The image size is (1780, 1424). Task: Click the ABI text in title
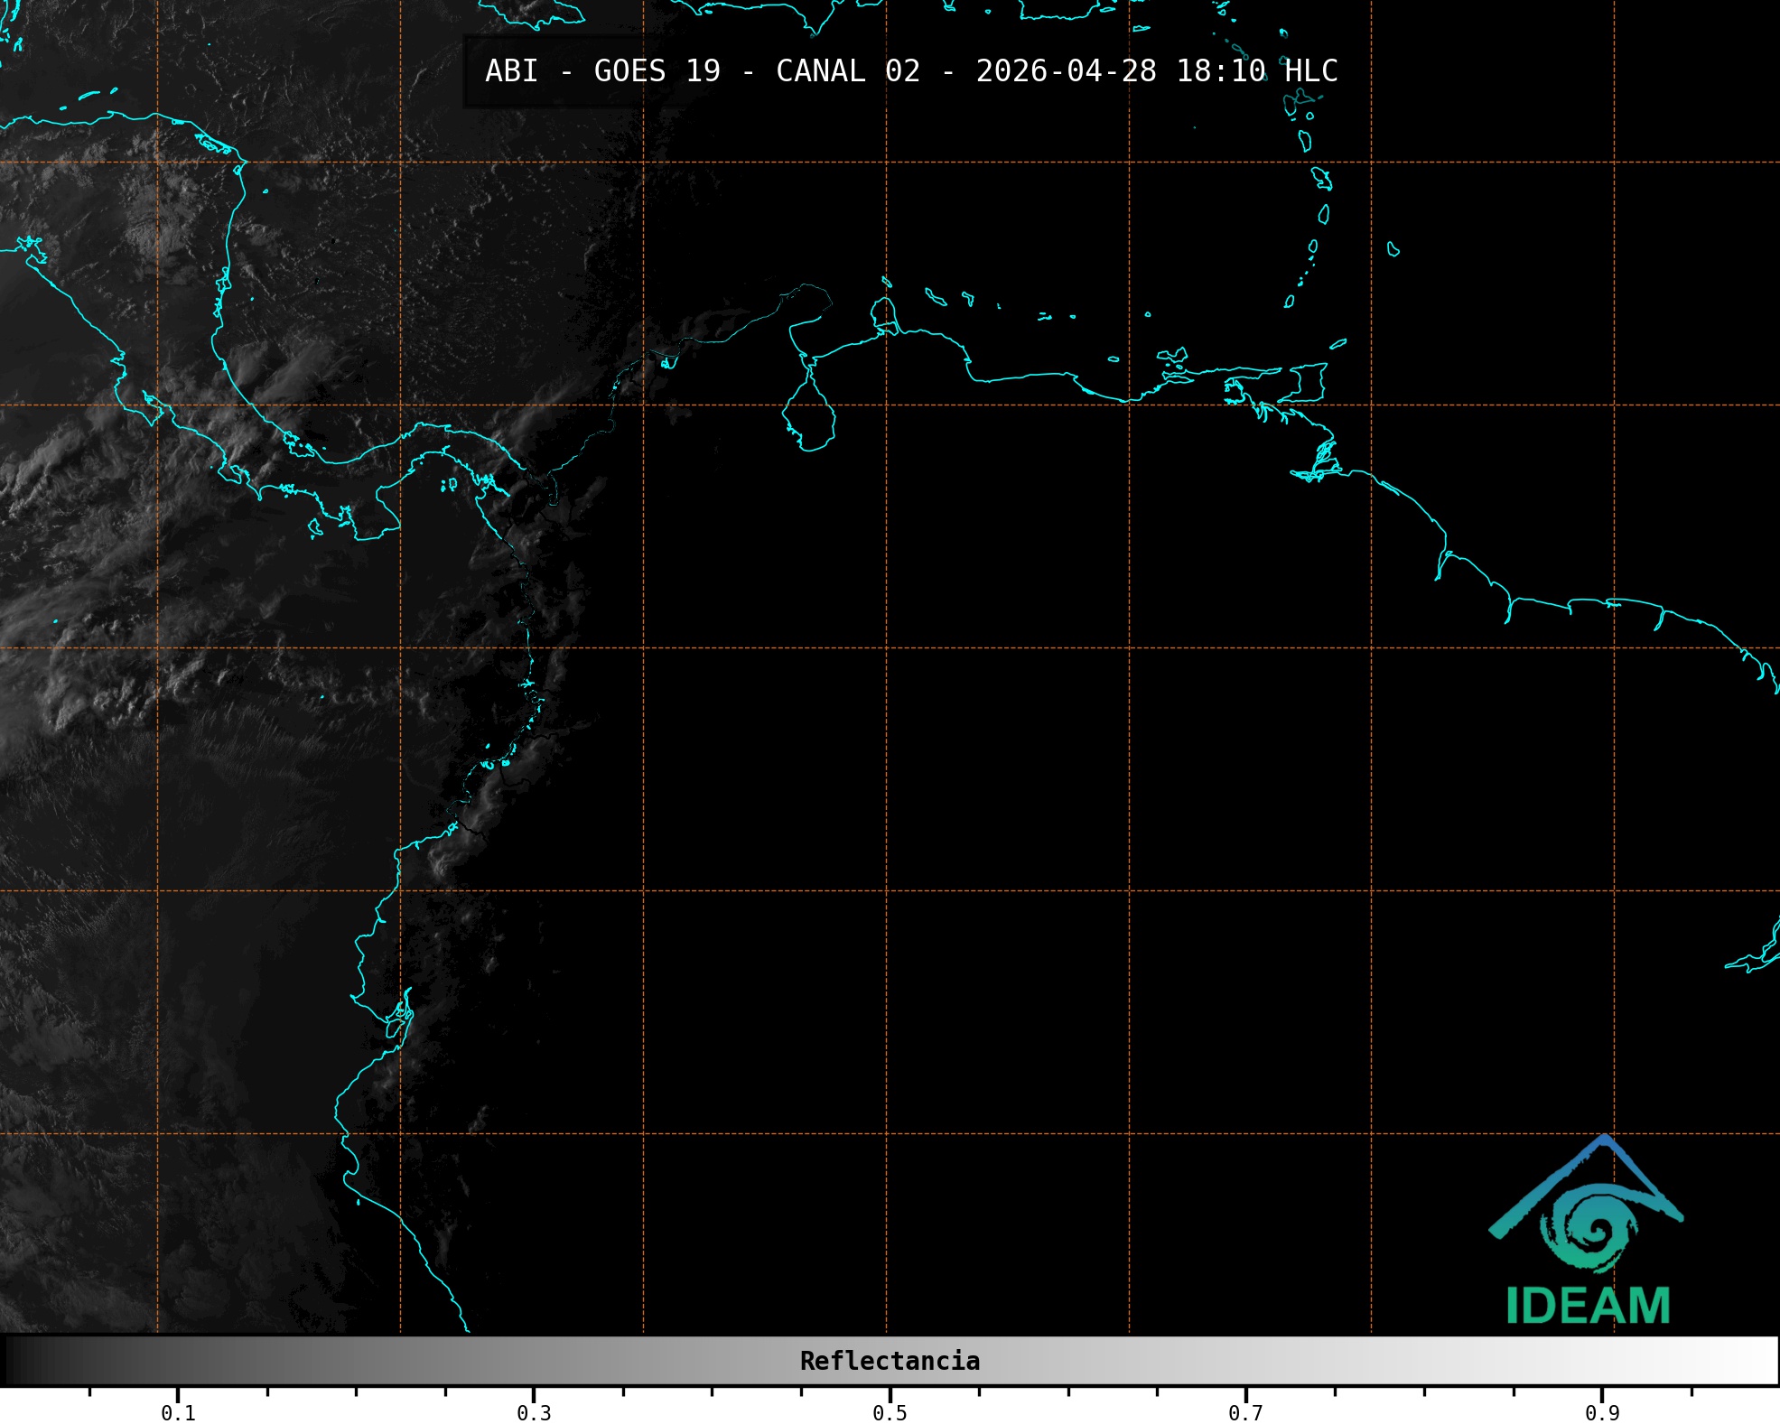(511, 71)
